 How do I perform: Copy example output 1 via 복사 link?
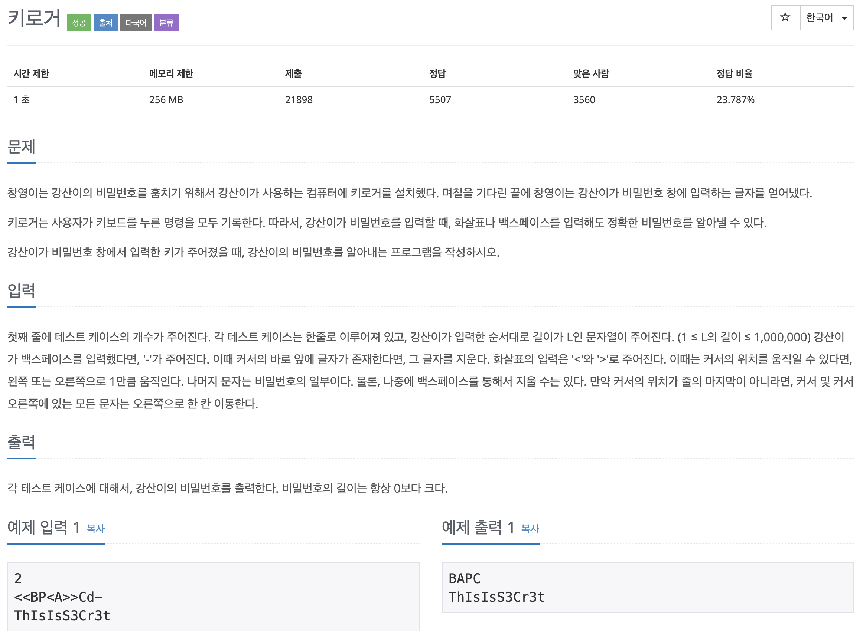(530, 529)
